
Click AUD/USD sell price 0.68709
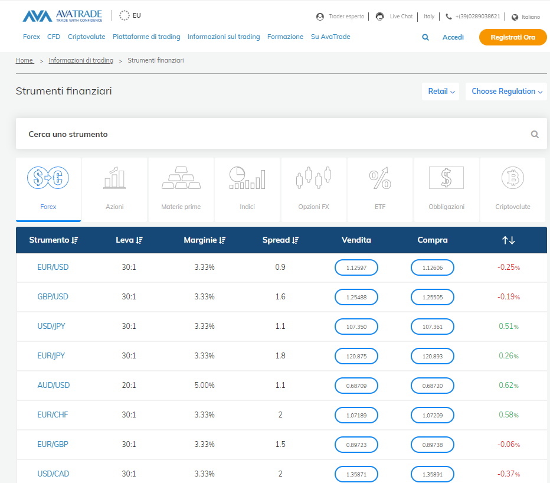(356, 386)
